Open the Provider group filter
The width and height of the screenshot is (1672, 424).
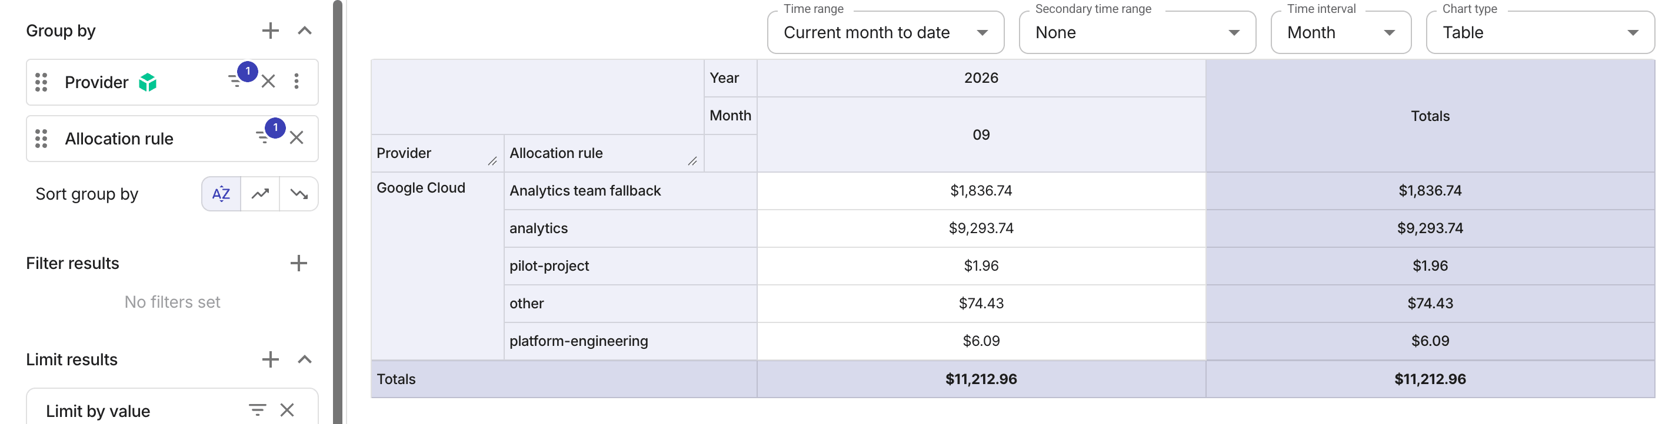235,81
